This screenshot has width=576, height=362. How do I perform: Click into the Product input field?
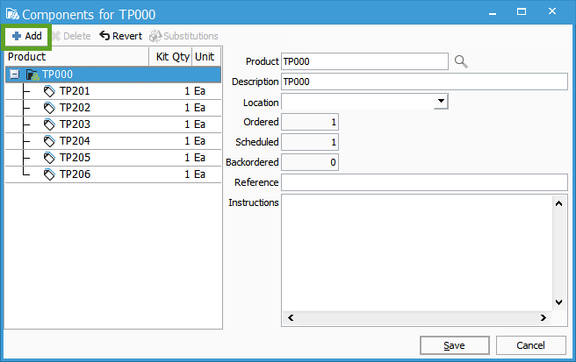click(364, 61)
